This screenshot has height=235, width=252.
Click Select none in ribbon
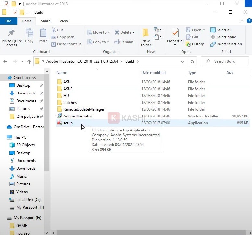coord(223,37)
